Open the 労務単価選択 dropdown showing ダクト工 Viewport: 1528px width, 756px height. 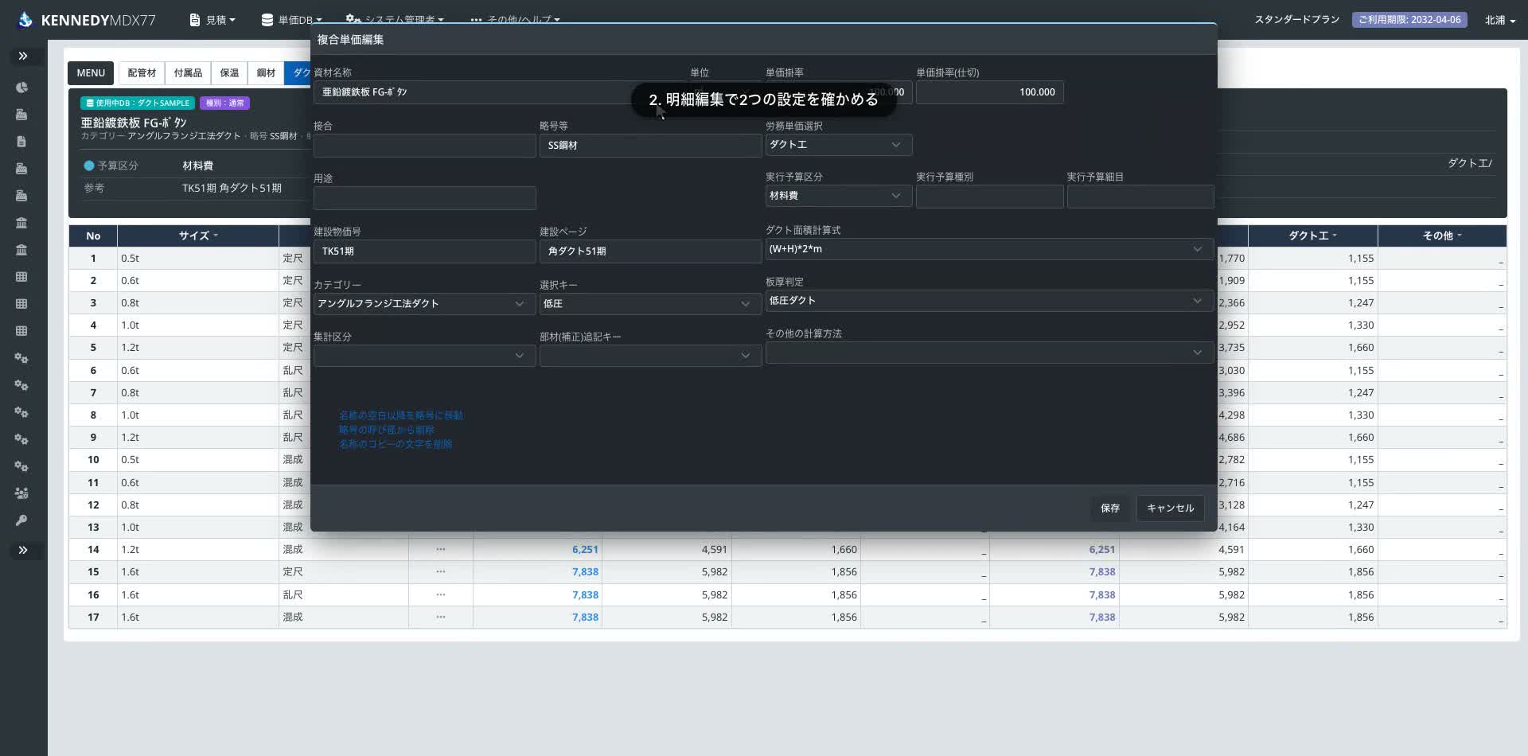click(838, 145)
